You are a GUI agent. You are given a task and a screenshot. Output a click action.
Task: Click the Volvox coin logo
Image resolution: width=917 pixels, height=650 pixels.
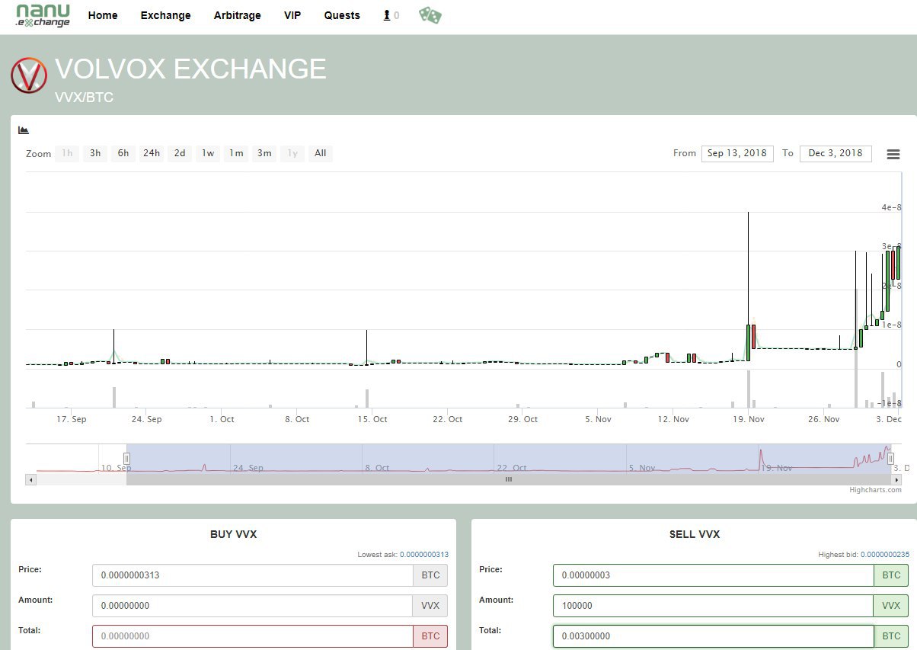click(29, 75)
